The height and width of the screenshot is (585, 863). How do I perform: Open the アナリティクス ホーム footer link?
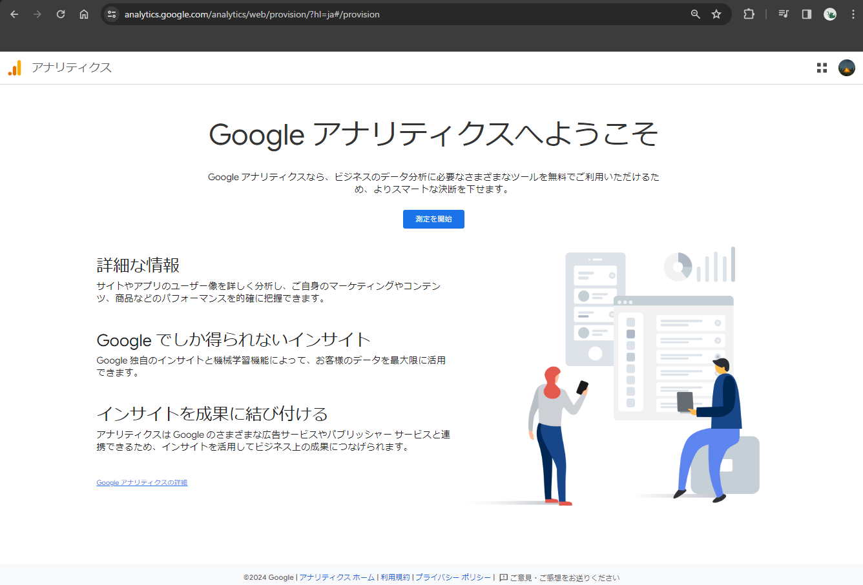(337, 577)
